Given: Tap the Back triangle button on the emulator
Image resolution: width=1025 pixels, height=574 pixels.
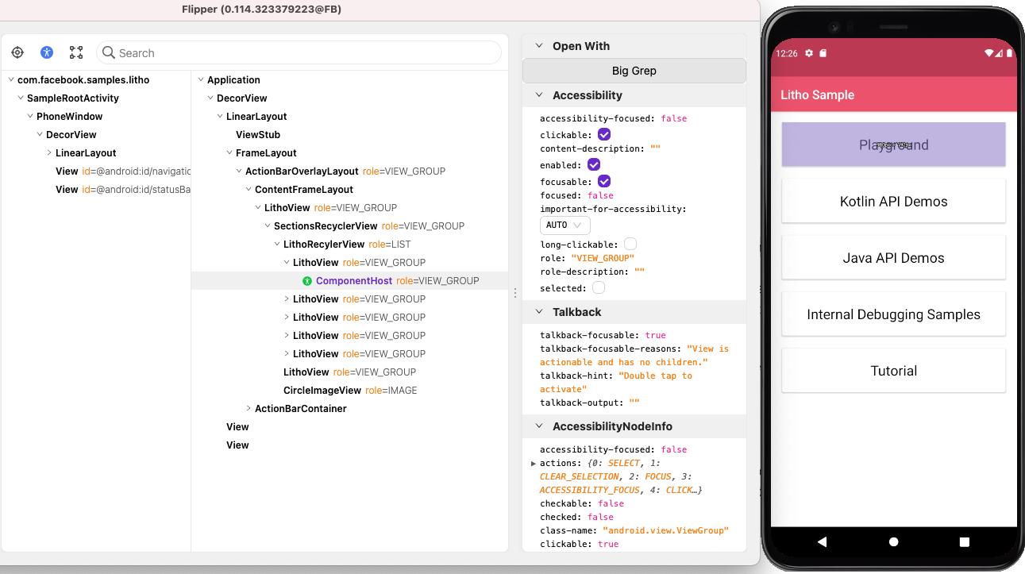Looking at the screenshot, I should pyautogui.click(x=823, y=541).
